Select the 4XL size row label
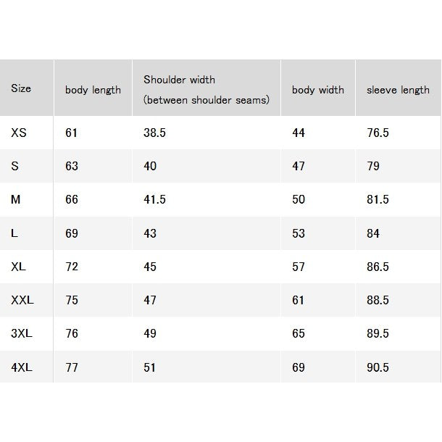The width and height of the screenshot is (442, 442). [x=22, y=367]
